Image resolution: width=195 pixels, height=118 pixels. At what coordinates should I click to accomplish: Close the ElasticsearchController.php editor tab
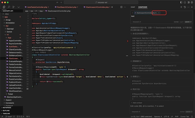pyautogui.click(x=112, y=7)
